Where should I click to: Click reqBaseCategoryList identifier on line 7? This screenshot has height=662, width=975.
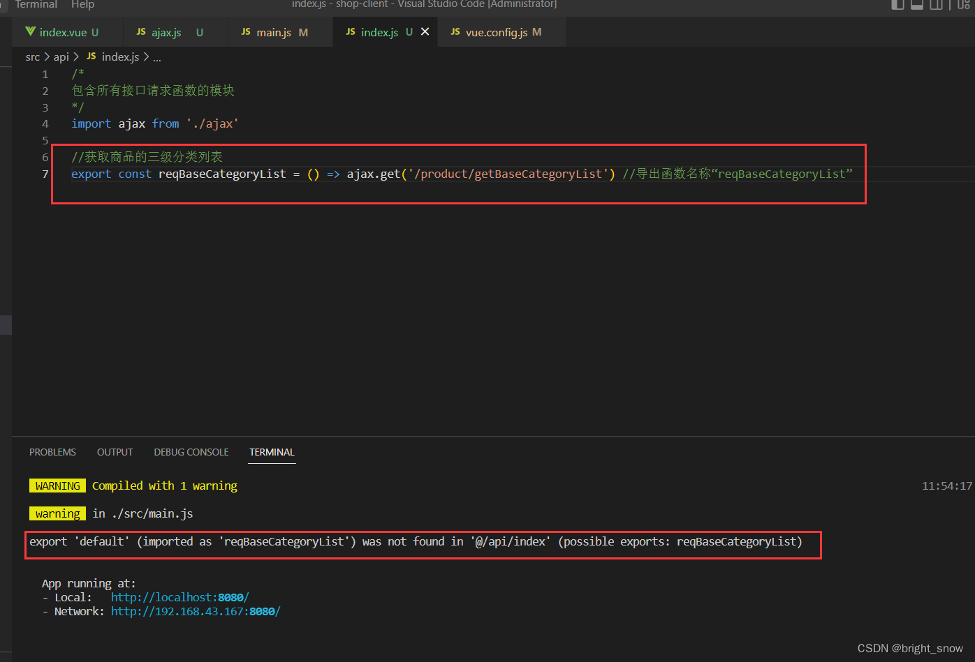tap(222, 174)
